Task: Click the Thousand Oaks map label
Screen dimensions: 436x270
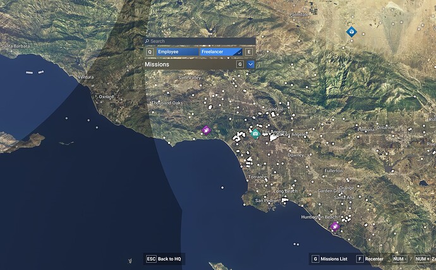Action: [x=167, y=102]
